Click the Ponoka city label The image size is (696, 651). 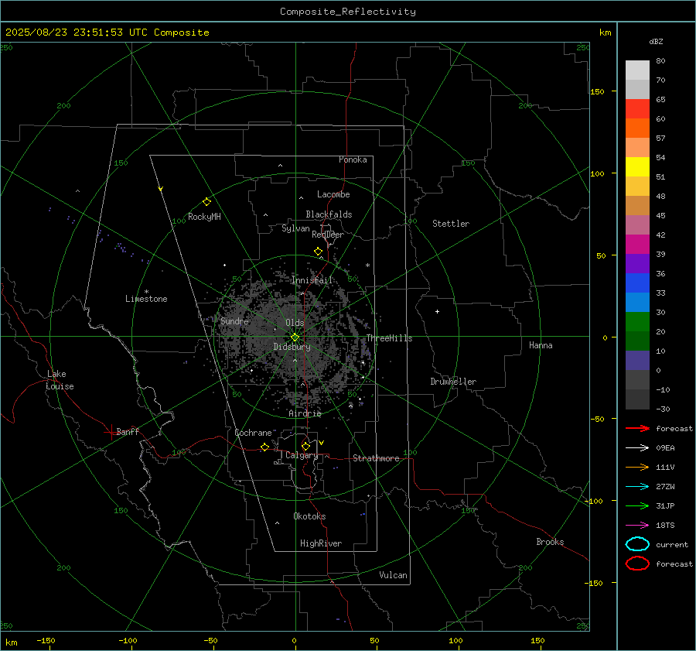coord(353,159)
